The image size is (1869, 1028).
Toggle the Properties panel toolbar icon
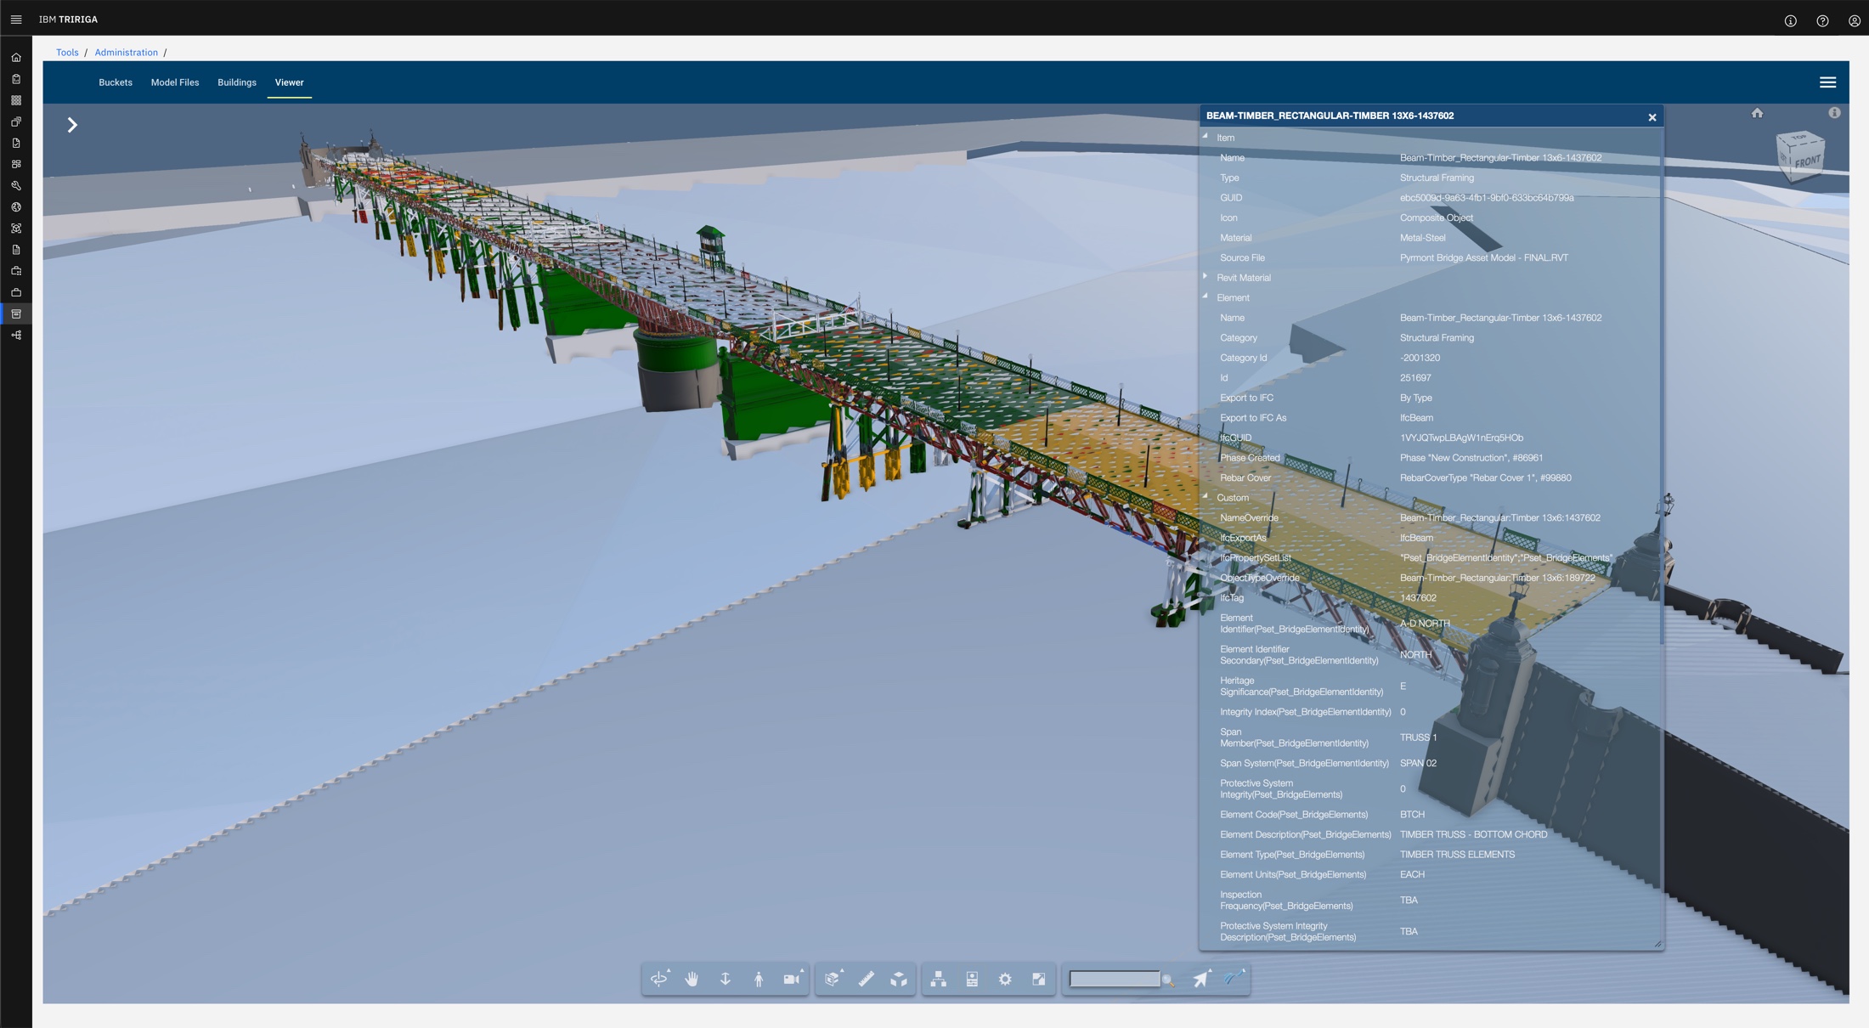pos(972,979)
